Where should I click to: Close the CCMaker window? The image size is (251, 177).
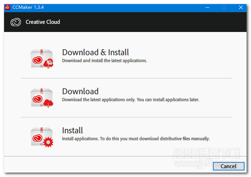pyautogui.click(x=241, y=7)
